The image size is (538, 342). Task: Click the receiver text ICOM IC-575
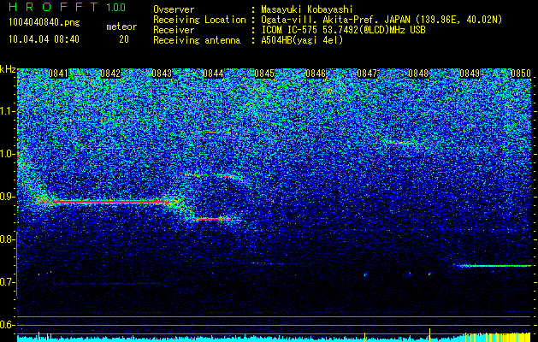pos(290,30)
